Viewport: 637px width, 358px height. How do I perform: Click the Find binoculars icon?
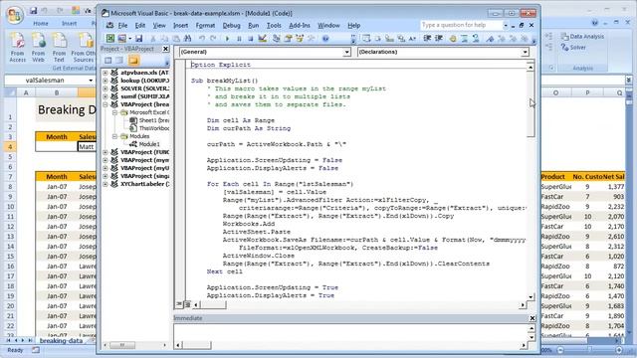188,39
